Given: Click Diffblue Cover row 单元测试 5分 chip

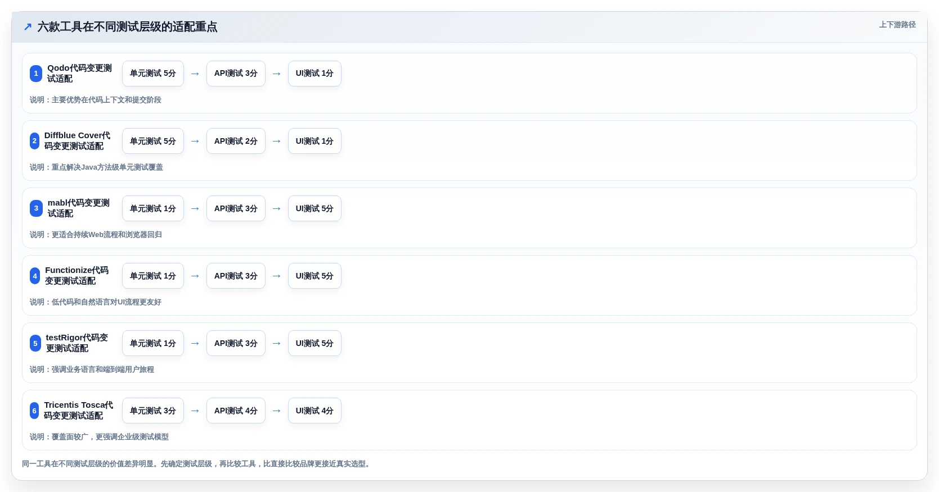Looking at the screenshot, I should click(x=153, y=141).
